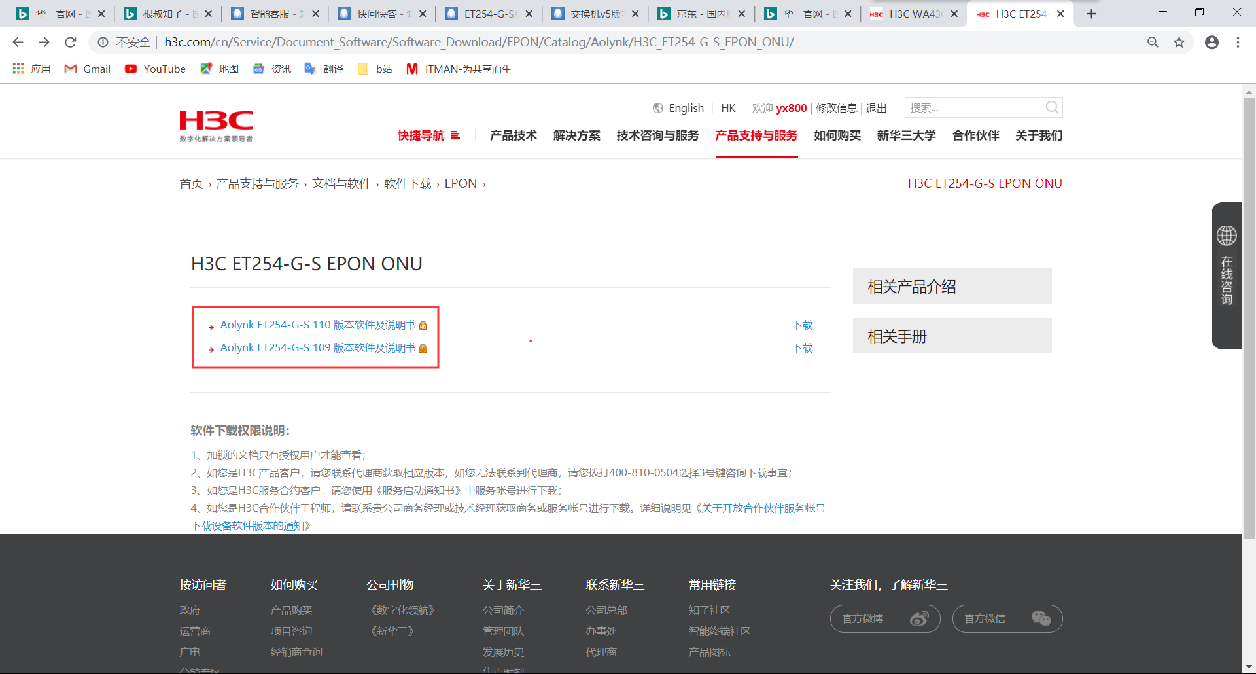Click the search input field
Image resolution: width=1256 pixels, height=674 pixels.
[x=975, y=107]
